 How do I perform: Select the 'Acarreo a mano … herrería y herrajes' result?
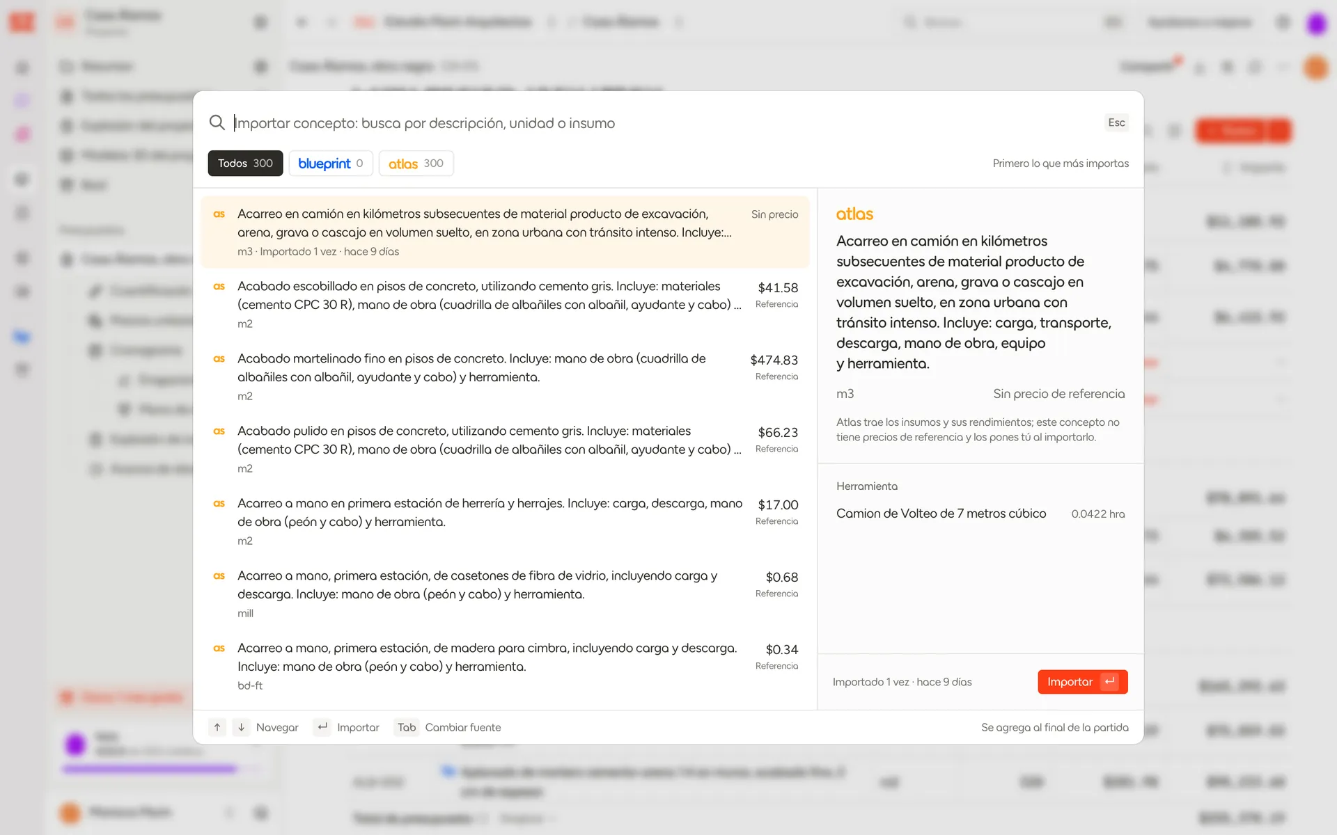click(x=505, y=521)
